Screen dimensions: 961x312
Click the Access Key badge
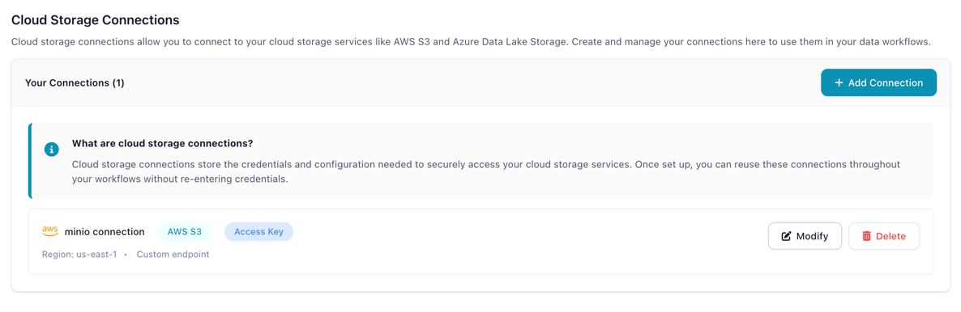pyautogui.click(x=258, y=232)
